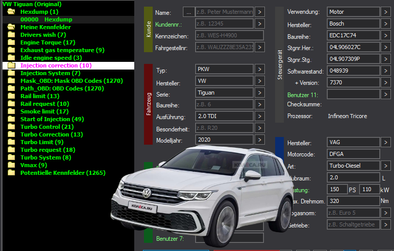This screenshot has height=251, width=394.
Task: Click the Version field showing 7370
Action: coord(354,82)
